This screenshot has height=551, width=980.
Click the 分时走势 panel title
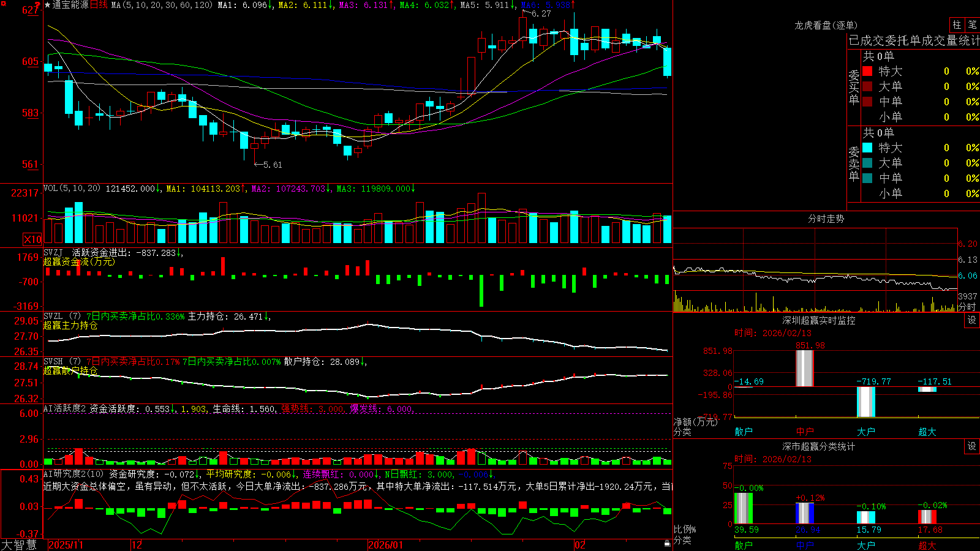click(826, 219)
